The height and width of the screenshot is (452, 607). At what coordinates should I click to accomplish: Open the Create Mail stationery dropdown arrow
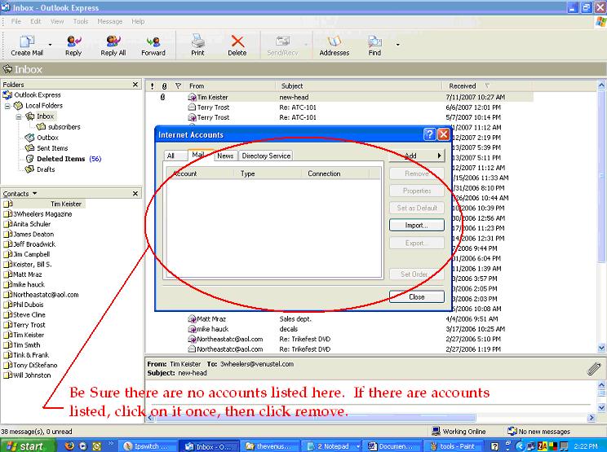click(50, 45)
